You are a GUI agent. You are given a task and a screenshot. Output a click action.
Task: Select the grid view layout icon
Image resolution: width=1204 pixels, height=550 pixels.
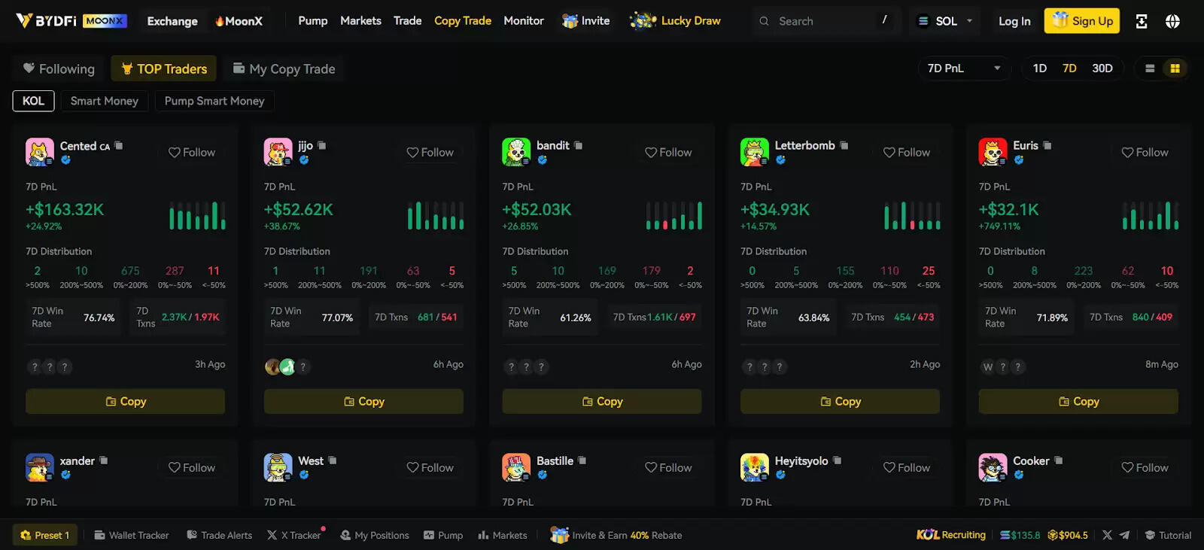(x=1175, y=68)
